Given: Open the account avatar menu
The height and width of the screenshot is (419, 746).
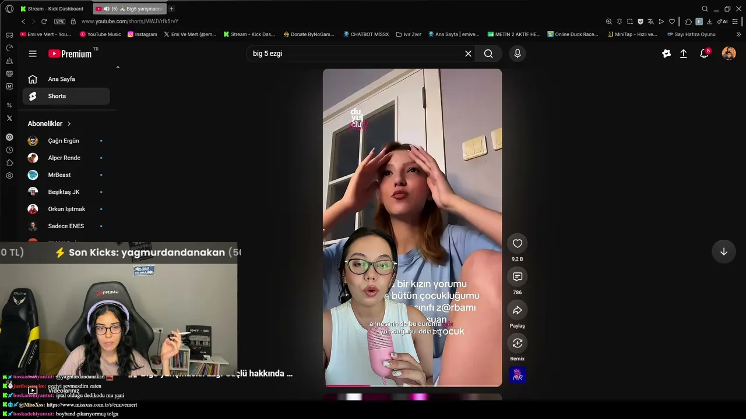Looking at the screenshot, I should [729, 54].
